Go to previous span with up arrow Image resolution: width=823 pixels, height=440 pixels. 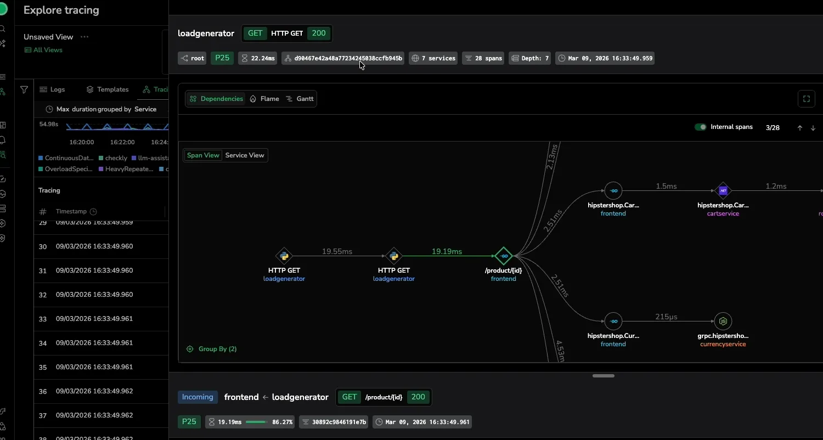(800, 128)
